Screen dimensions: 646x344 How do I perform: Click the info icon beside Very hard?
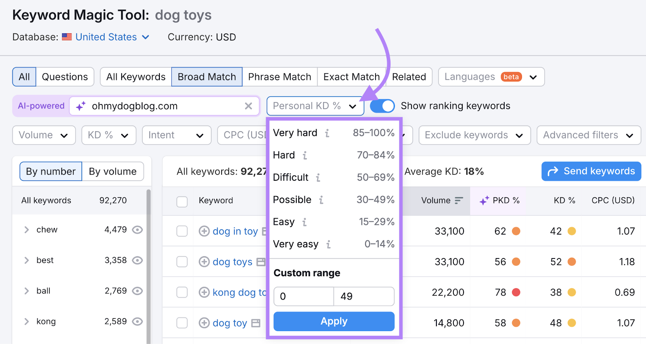(x=327, y=133)
